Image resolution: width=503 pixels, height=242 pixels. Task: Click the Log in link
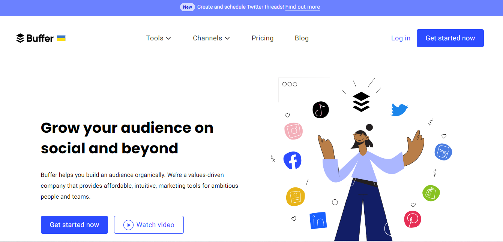[x=401, y=38]
